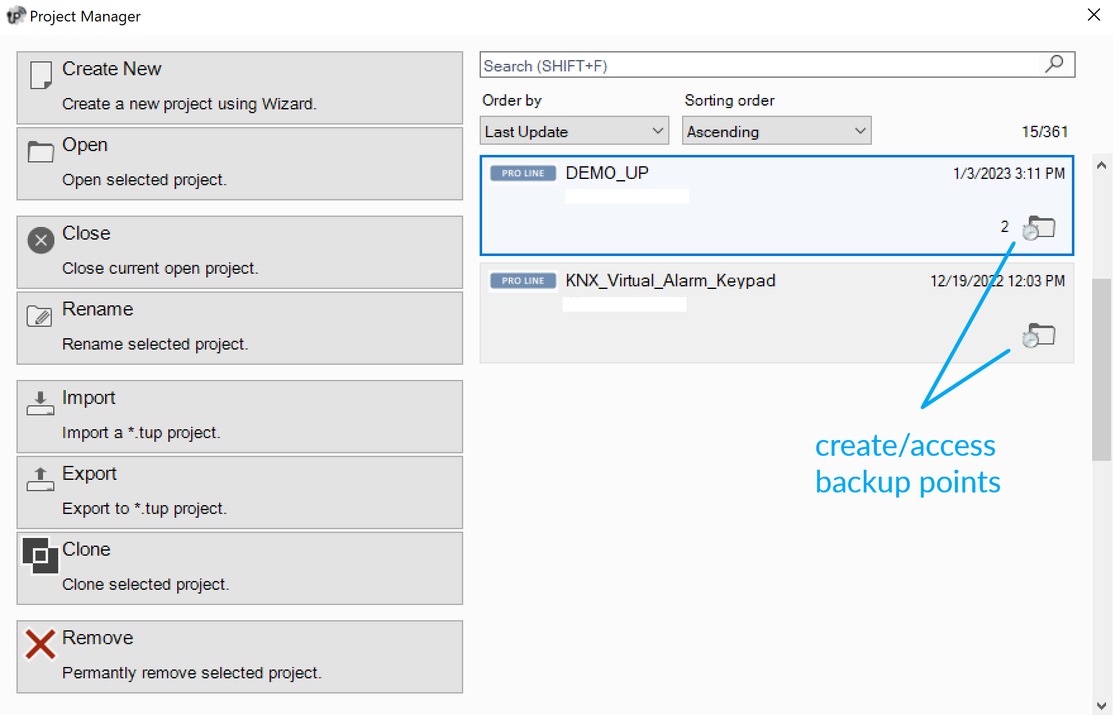
Task: Create a new project using Wizard
Action: [240, 88]
